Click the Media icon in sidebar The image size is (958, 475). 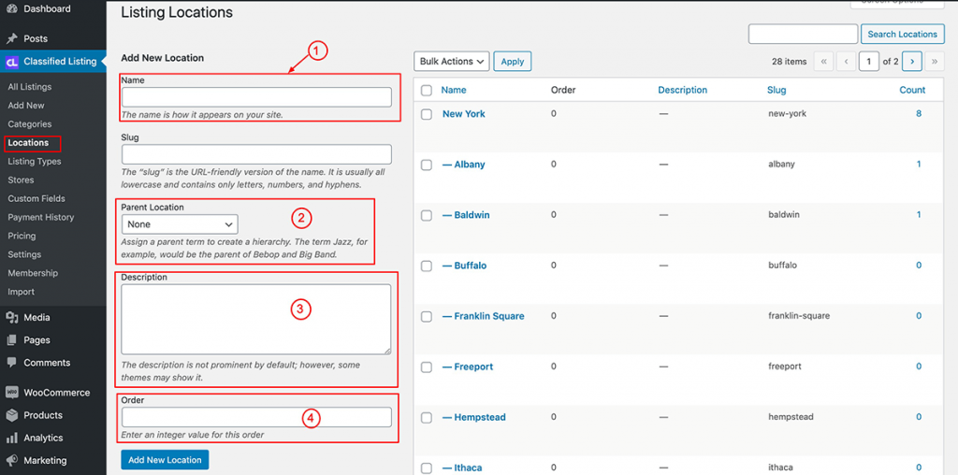pyautogui.click(x=11, y=318)
